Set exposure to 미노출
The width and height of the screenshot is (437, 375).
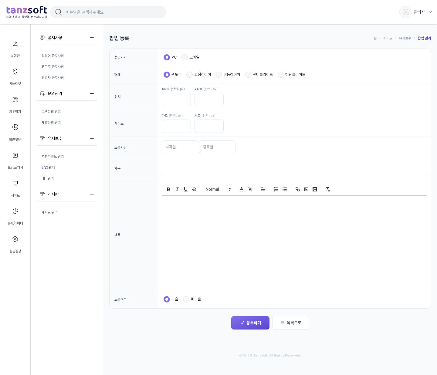coord(186,299)
